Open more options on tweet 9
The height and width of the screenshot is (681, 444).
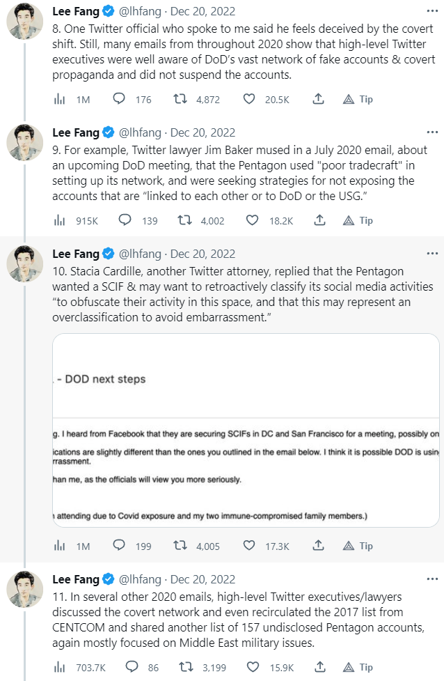click(431, 132)
